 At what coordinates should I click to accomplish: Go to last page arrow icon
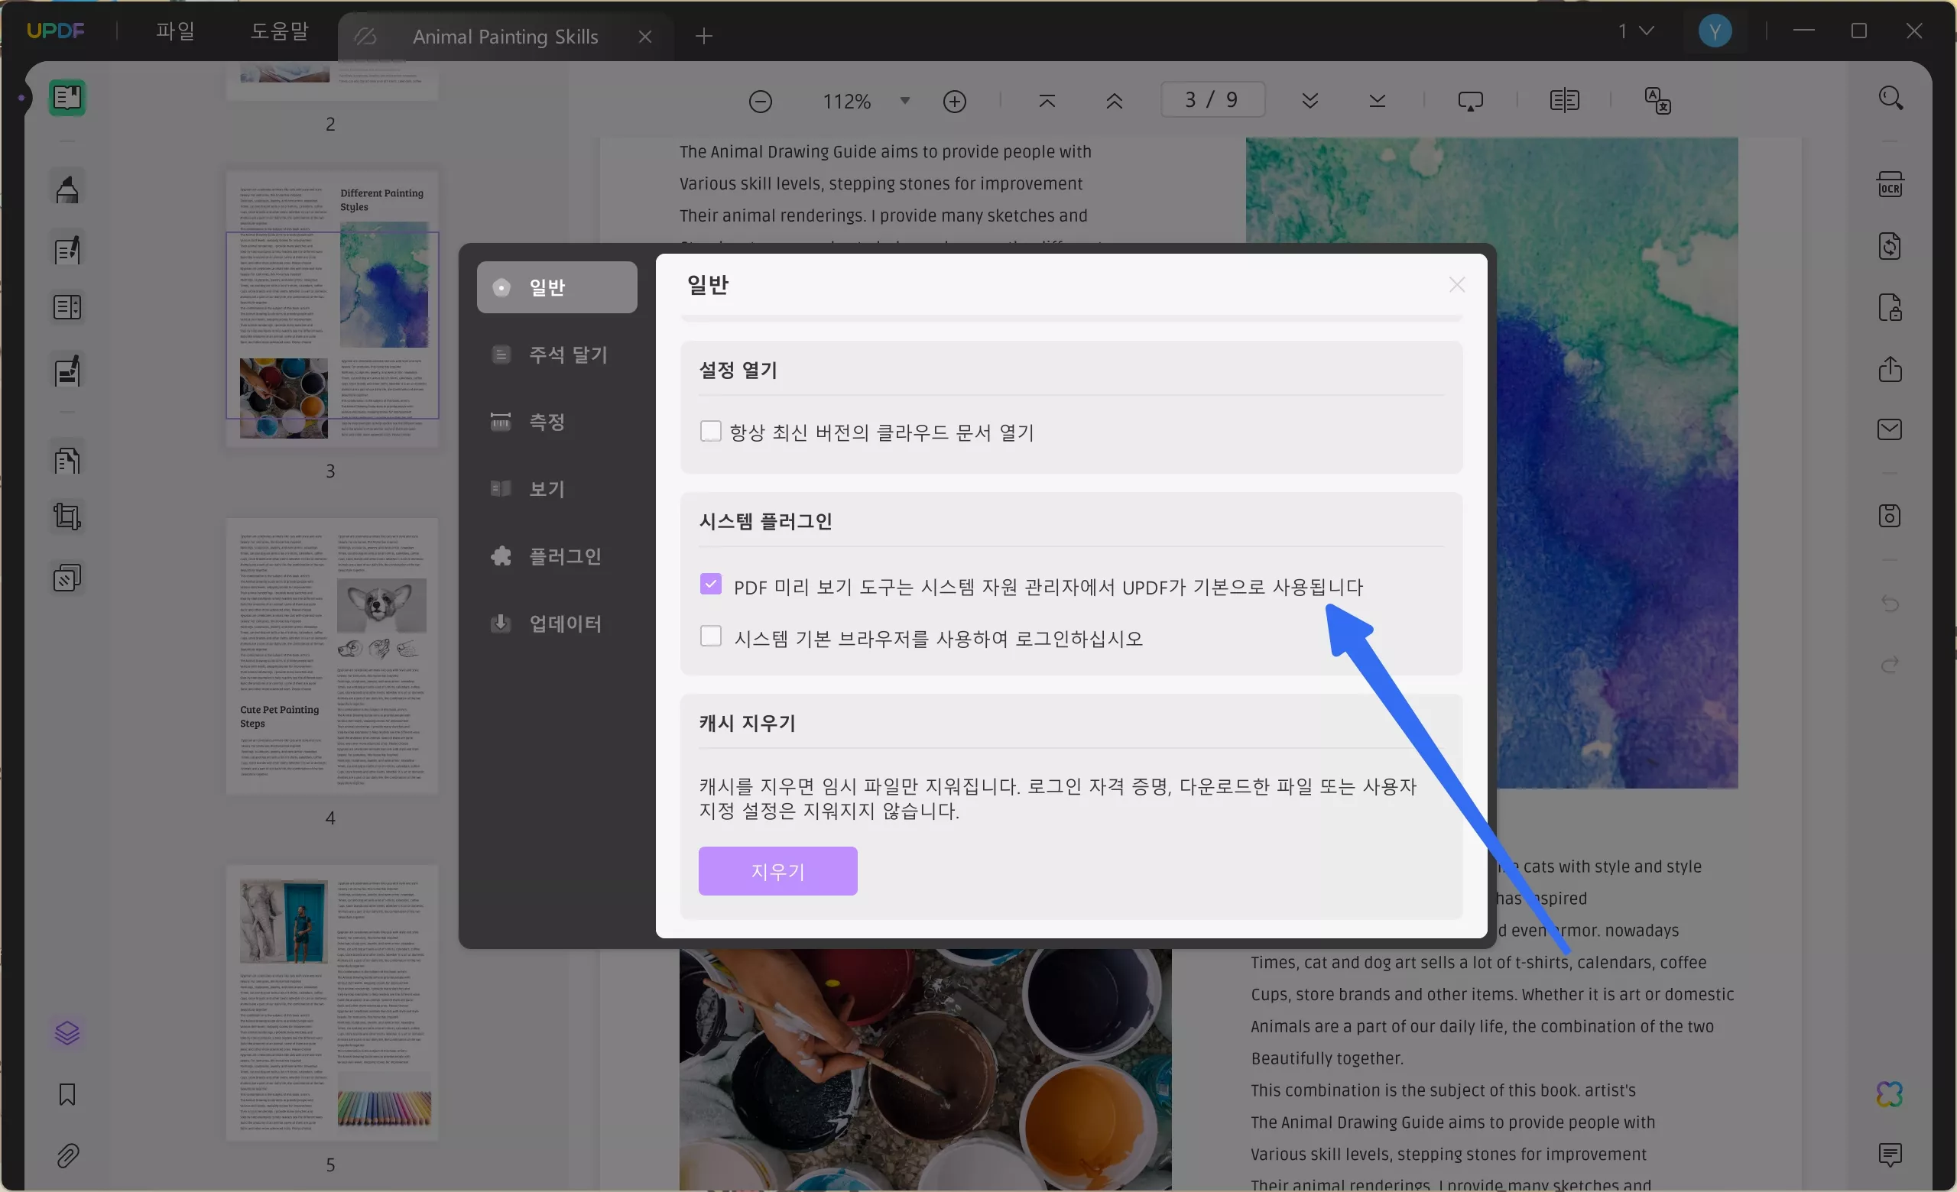pos(1378,101)
